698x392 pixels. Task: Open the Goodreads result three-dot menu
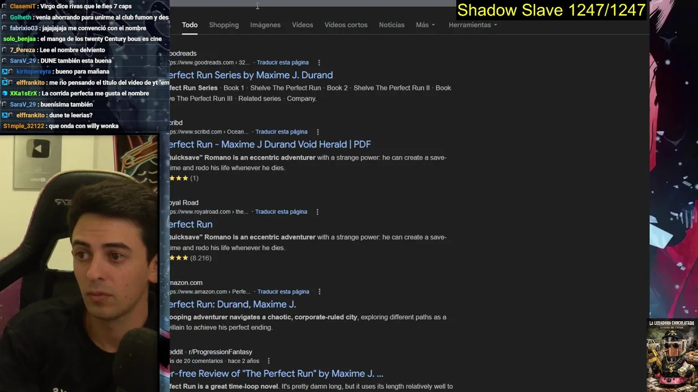point(319,63)
